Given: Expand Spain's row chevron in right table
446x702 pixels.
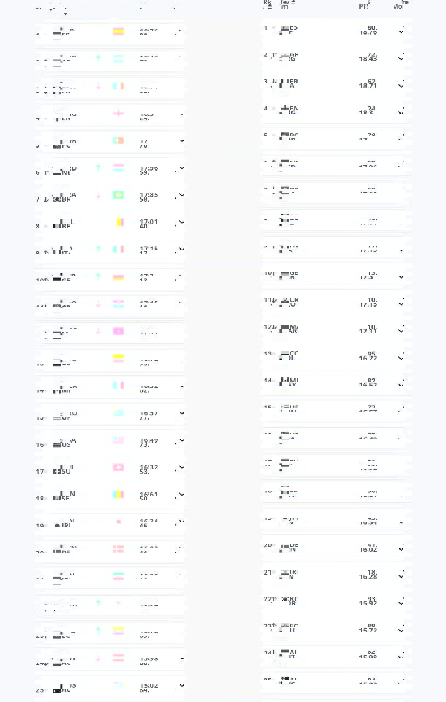Looking at the screenshot, I should (x=401, y=32).
